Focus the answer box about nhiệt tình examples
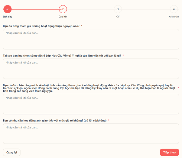This screenshot has height=158, width=182. [91, 104]
